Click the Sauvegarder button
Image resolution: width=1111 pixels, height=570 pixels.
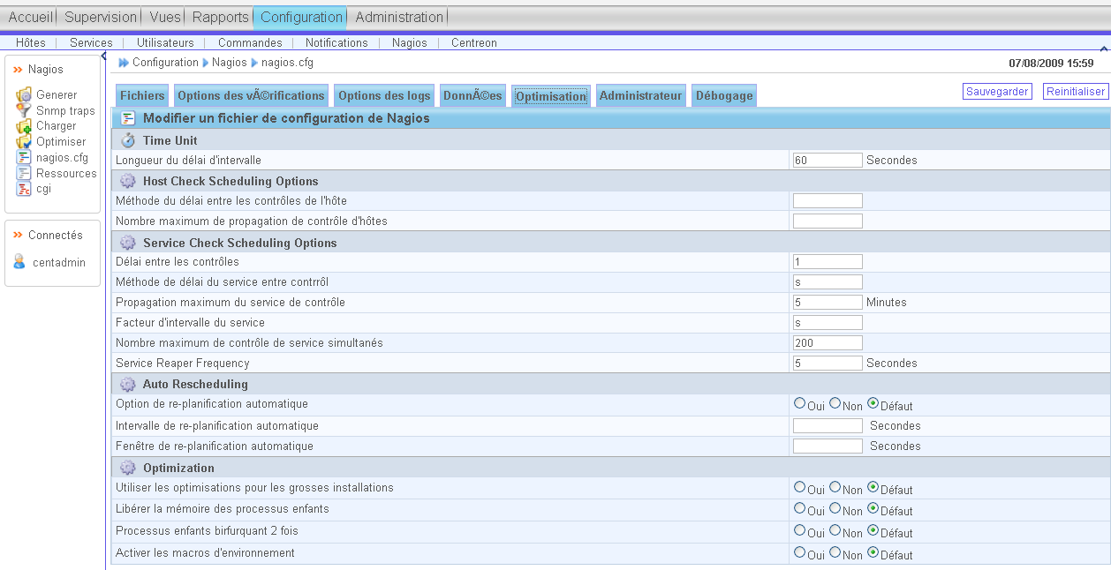[996, 91]
